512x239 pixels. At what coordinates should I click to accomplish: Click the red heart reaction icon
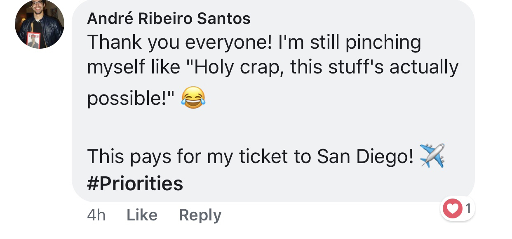point(452,209)
